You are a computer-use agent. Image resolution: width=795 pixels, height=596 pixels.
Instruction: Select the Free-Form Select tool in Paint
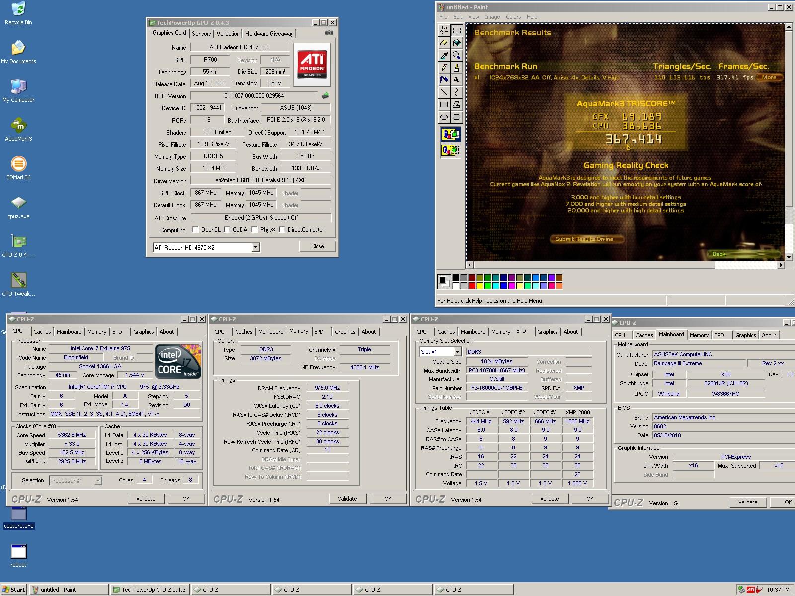444,30
